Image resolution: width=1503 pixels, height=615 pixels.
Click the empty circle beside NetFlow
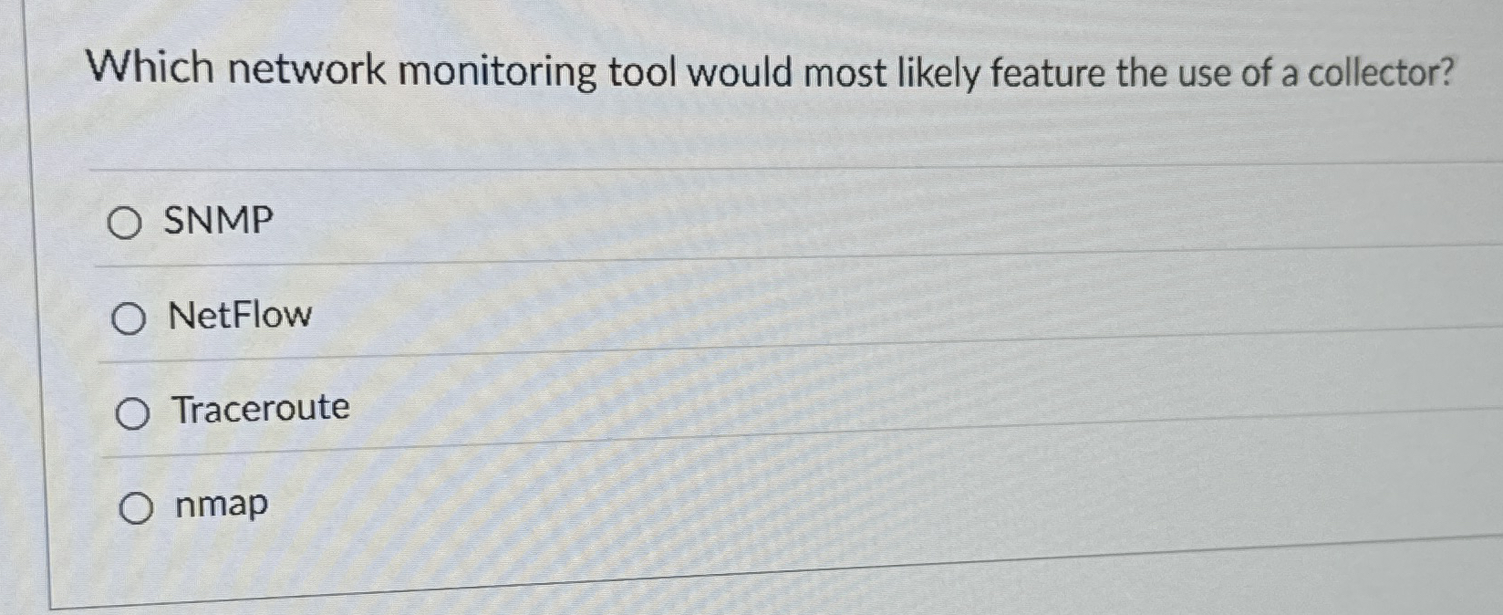pos(130,318)
